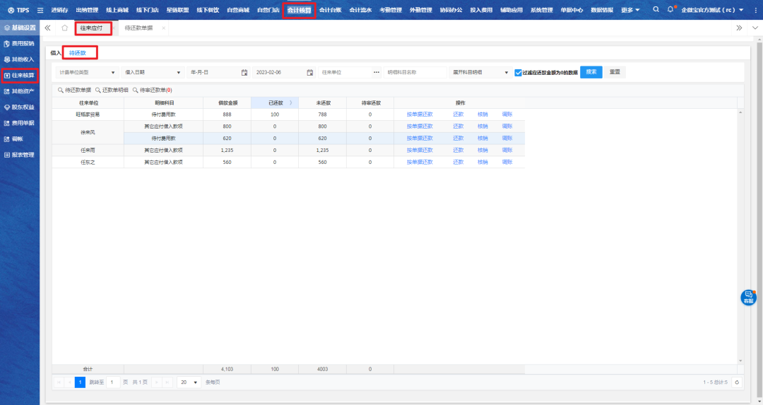Click the search magnifier icon in top bar
This screenshot has width=763, height=405.
click(656, 10)
